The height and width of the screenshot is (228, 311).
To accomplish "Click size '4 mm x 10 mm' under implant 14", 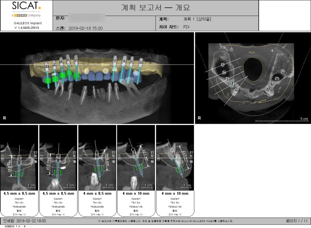I will pos(136,194).
